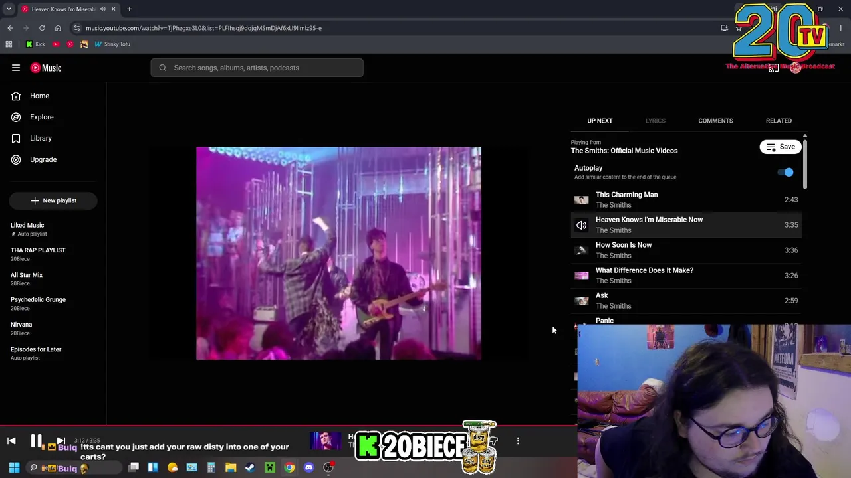The image size is (851, 478).
Task: Expand the browser tab search dropdown
Action: tap(9, 9)
